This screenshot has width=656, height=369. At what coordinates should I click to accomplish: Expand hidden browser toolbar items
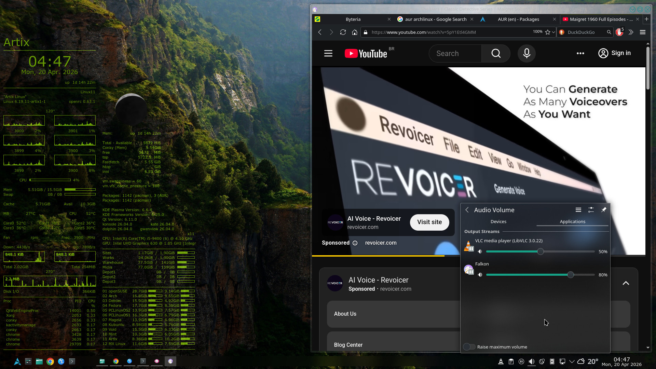[x=631, y=32]
